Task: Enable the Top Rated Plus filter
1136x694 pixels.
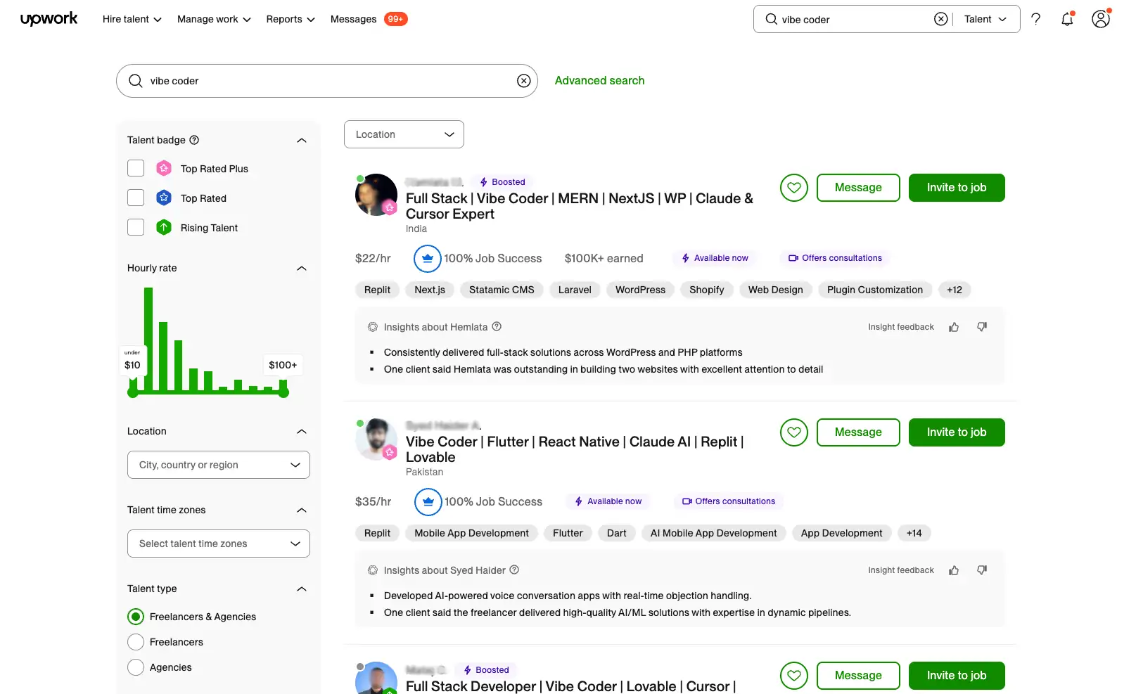Action: point(135,168)
